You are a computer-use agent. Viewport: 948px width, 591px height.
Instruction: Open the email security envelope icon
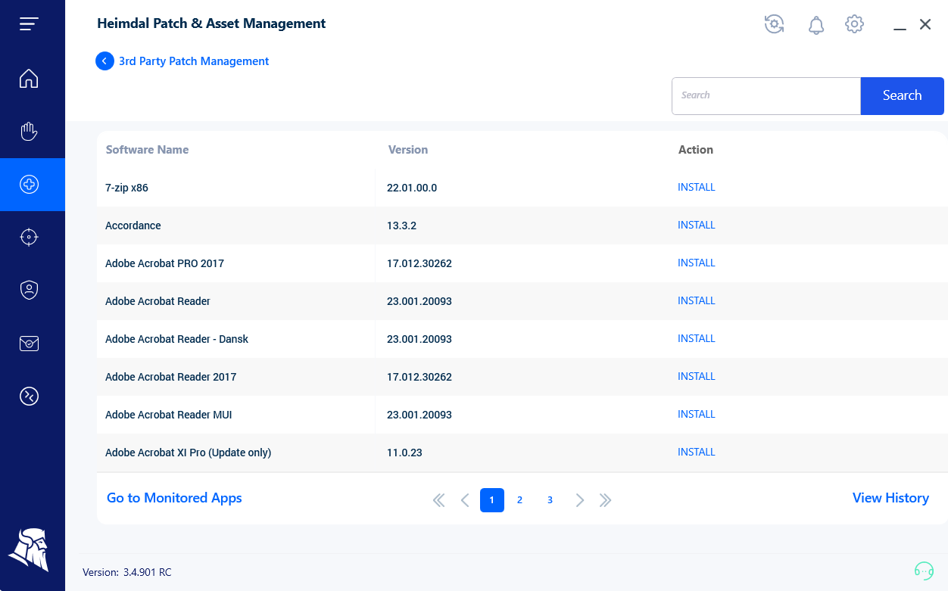29,344
